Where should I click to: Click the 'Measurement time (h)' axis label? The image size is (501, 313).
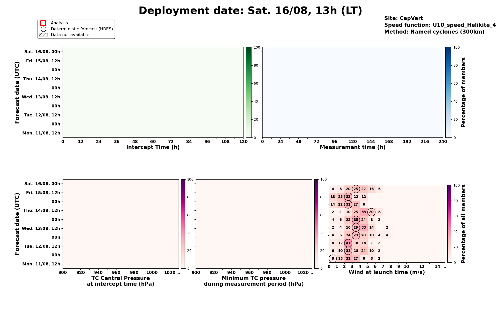point(352,147)
